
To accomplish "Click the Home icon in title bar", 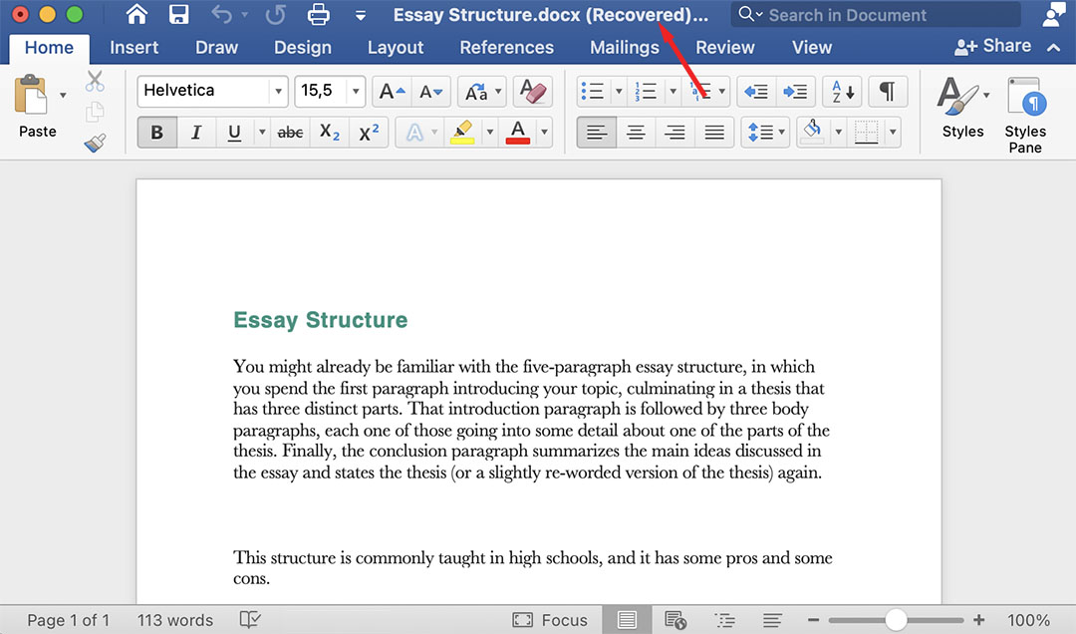I will [136, 14].
